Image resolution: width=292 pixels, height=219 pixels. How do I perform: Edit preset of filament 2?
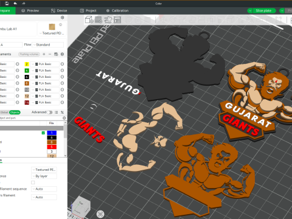point(62,64)
